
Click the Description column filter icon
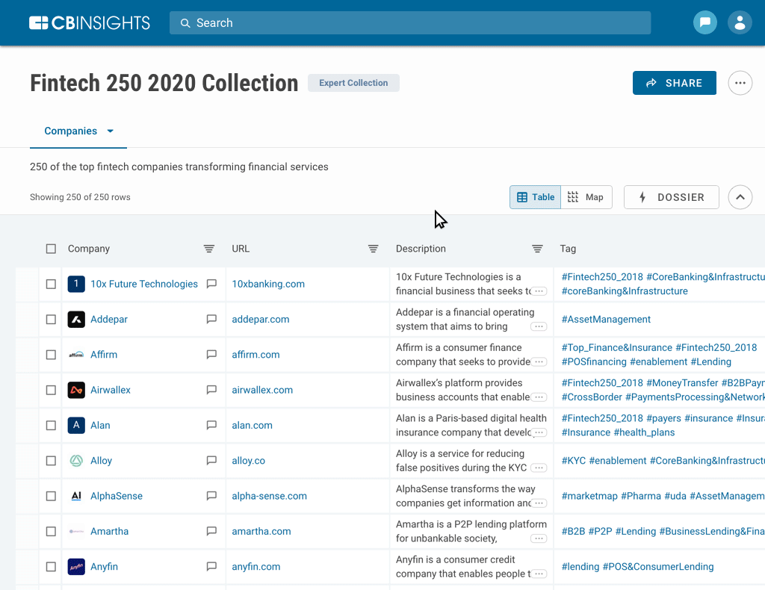pyautogui.click(x=537, y=249)
